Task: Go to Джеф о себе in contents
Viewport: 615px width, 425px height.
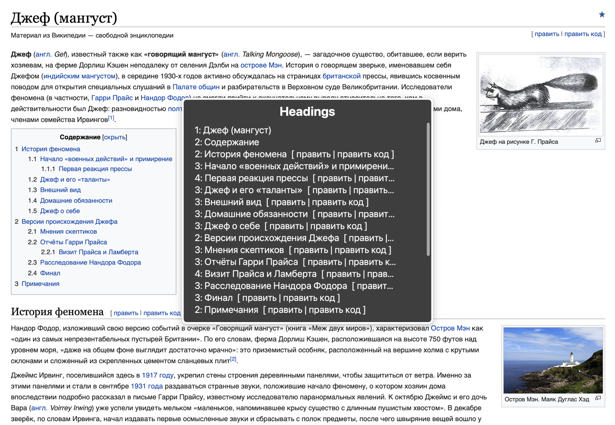Action: (x=60, y=211)
